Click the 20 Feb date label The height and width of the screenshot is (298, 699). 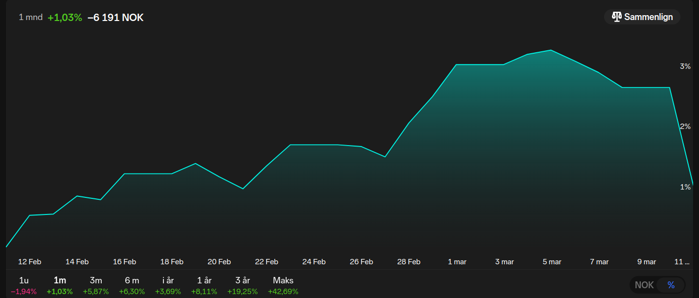pyautogui.click(x=219, y=262)
